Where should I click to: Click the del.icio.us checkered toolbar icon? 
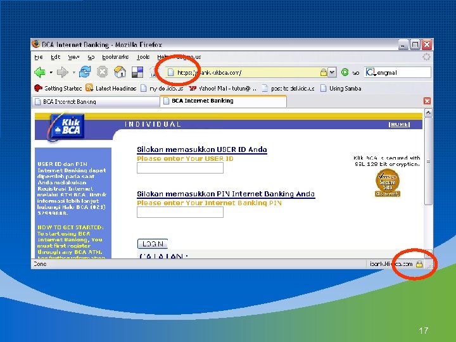[x=137, y=72]
